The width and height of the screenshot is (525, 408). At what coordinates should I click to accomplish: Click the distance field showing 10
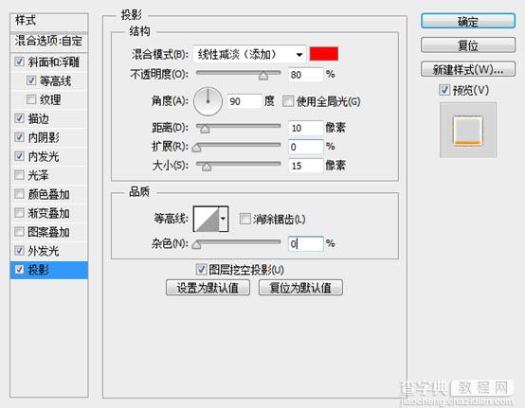click(306, 128)
